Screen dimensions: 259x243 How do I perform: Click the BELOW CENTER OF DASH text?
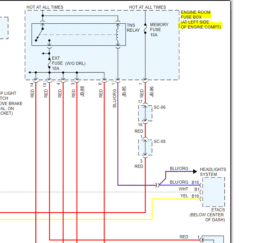[x=207, y=217]
